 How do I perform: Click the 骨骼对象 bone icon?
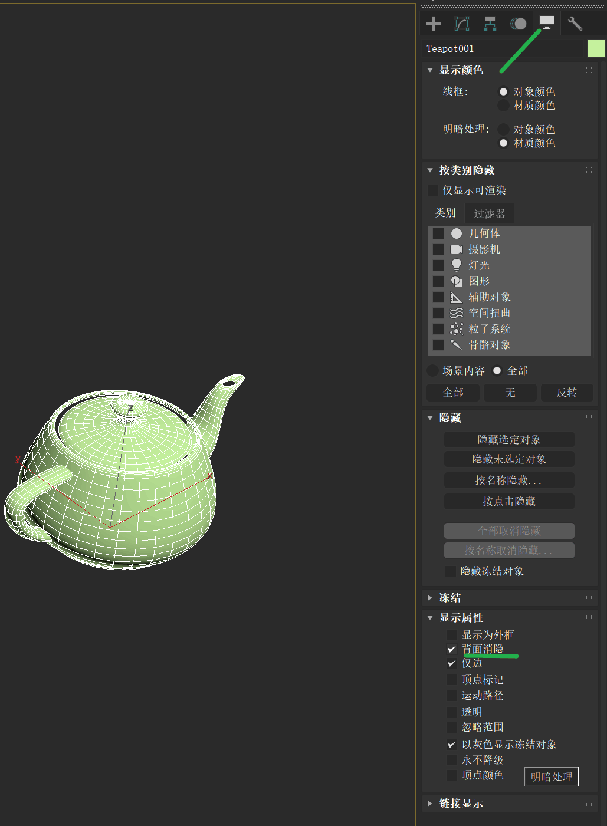[x=457, y=344]
